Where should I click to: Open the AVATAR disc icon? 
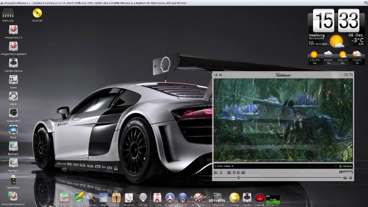point(37,14)
